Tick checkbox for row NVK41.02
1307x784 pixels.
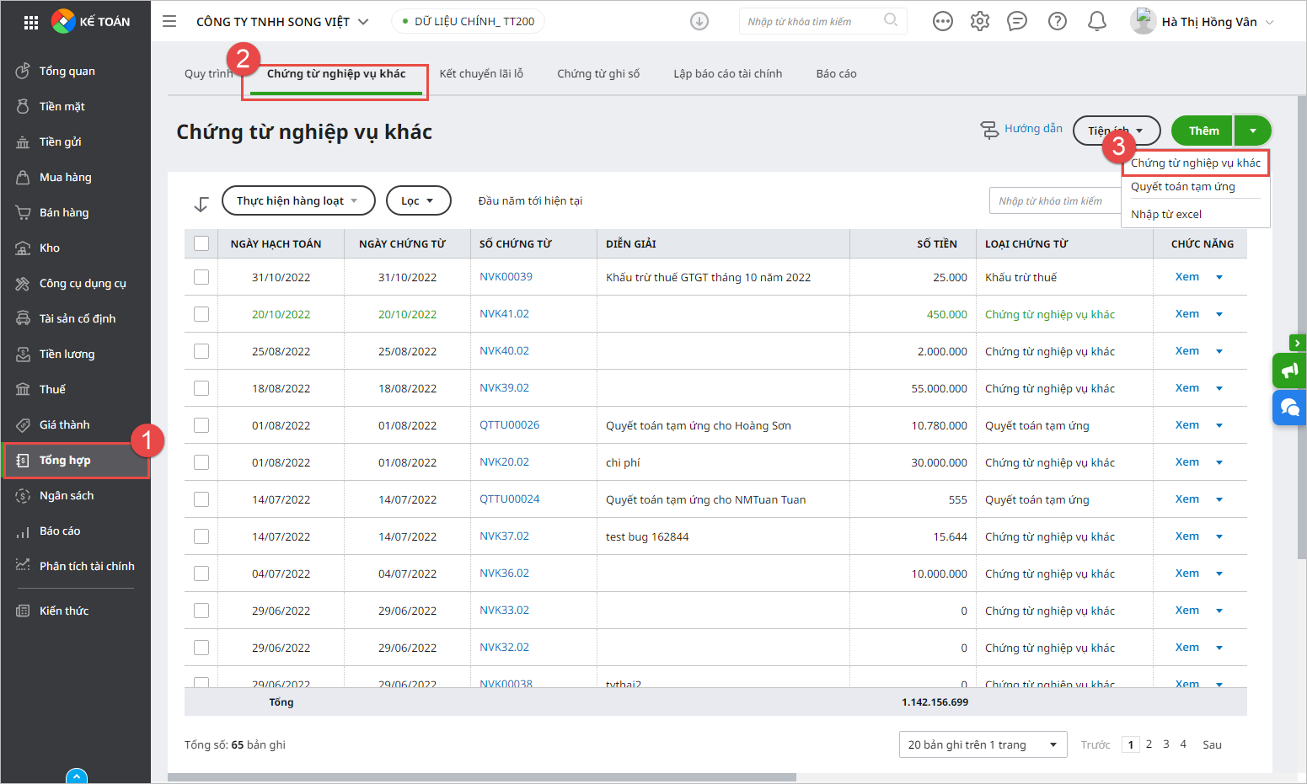click(x=201, y=314)
